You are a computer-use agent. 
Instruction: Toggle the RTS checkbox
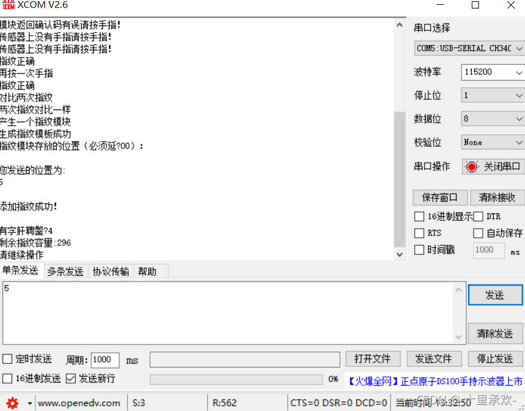coord(419,233)
